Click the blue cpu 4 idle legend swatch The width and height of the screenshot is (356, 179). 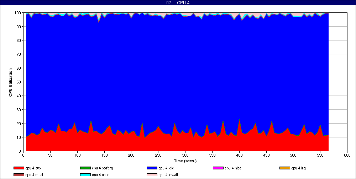pyautogui.click(x=152, y=168)
